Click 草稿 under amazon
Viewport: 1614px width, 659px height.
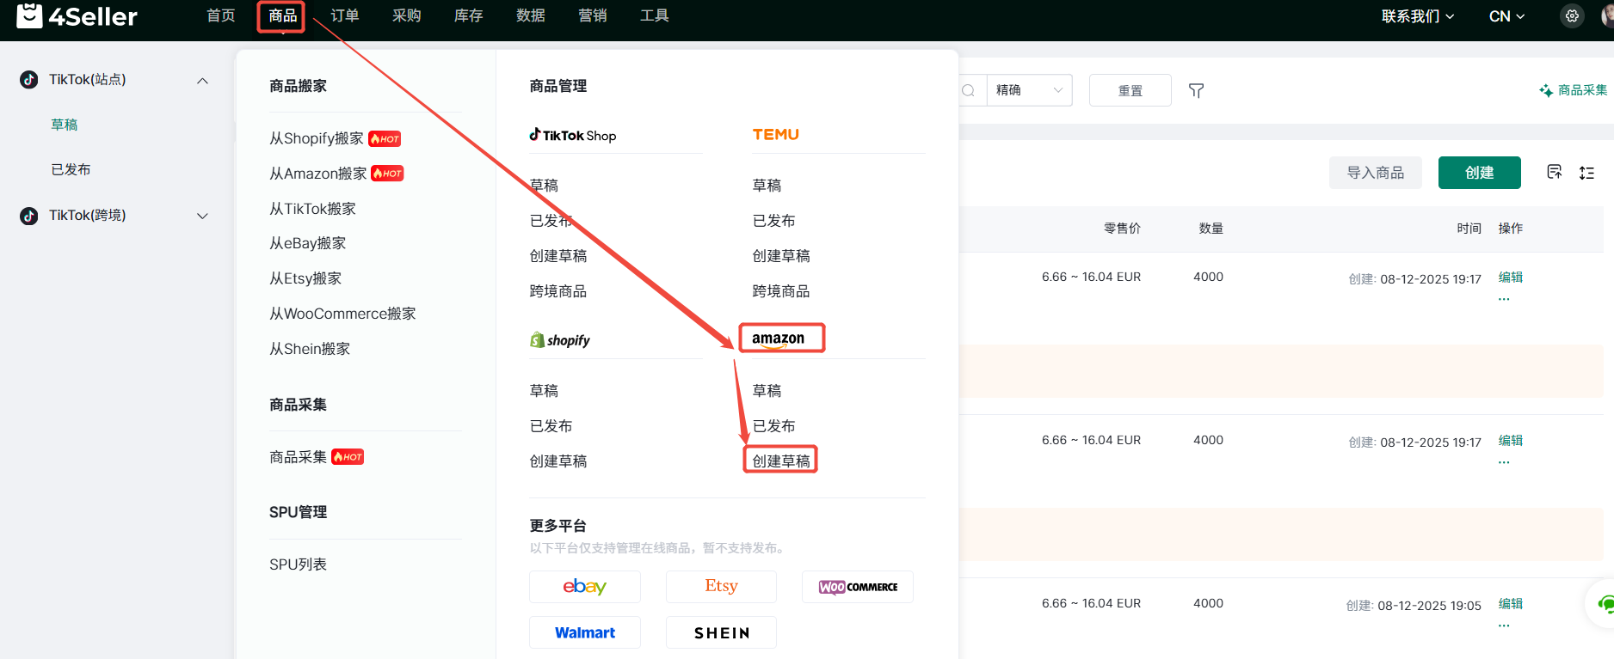[x=767, y=391]
